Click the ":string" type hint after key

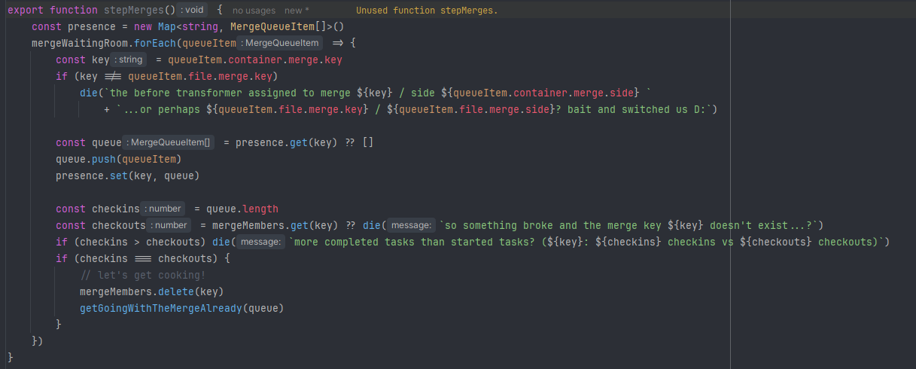click(x=128, y=59)
